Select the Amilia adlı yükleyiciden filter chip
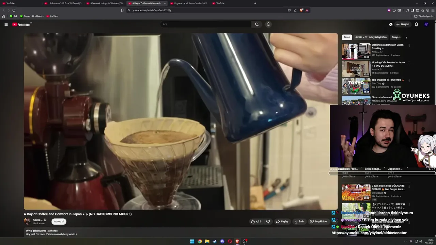The image size is (436, 245). click(x=371, y=37)
